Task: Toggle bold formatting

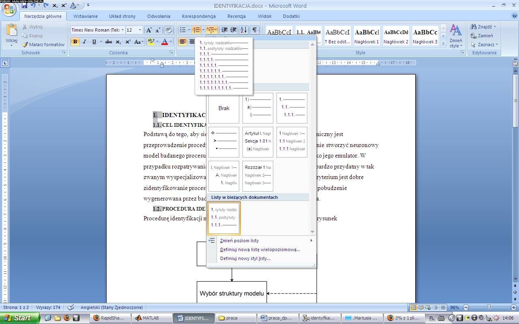Action: tap(75, 42)
